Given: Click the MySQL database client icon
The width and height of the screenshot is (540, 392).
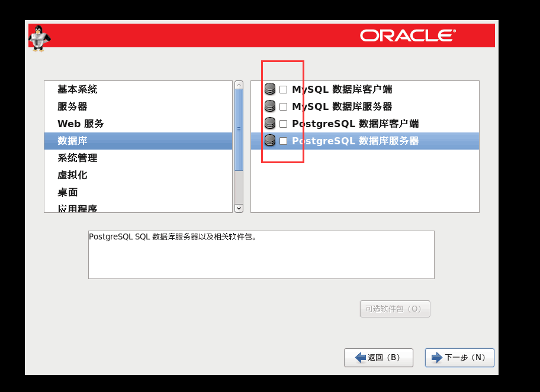Looking at the screenshot, I should (x=270, y=89).
